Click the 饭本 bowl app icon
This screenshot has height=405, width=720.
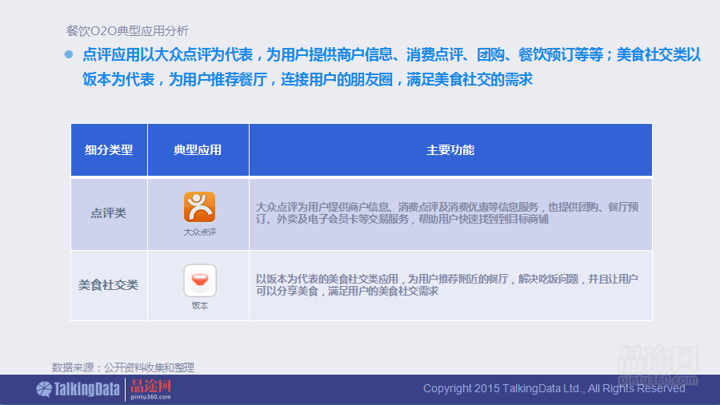tap(200, 280)
